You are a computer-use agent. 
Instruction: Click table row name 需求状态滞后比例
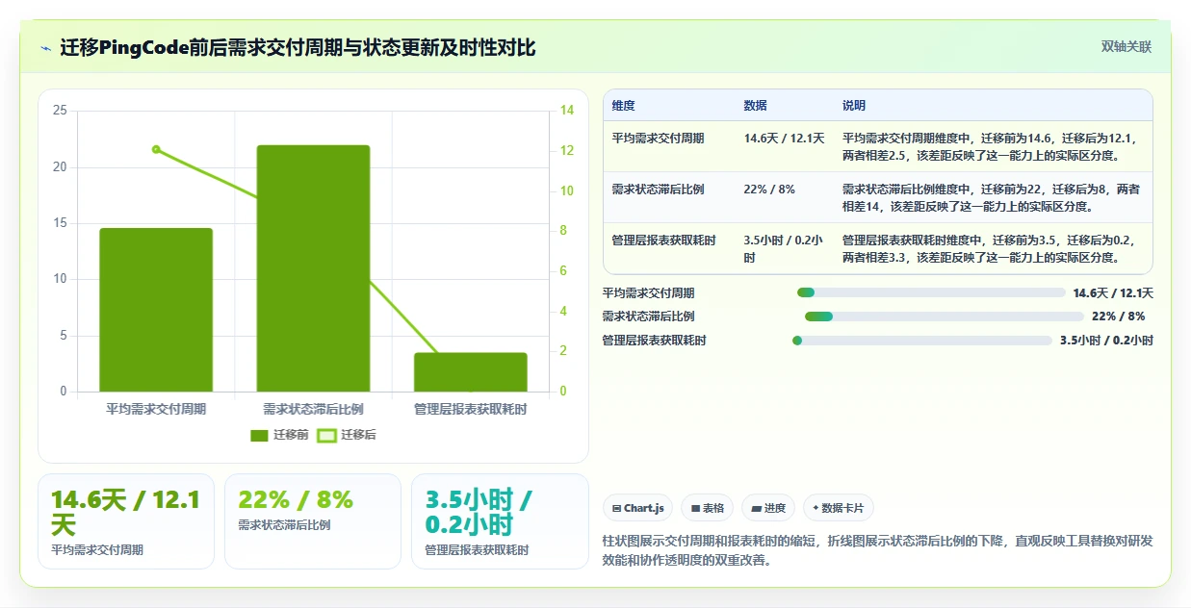[x=659, y=189]
